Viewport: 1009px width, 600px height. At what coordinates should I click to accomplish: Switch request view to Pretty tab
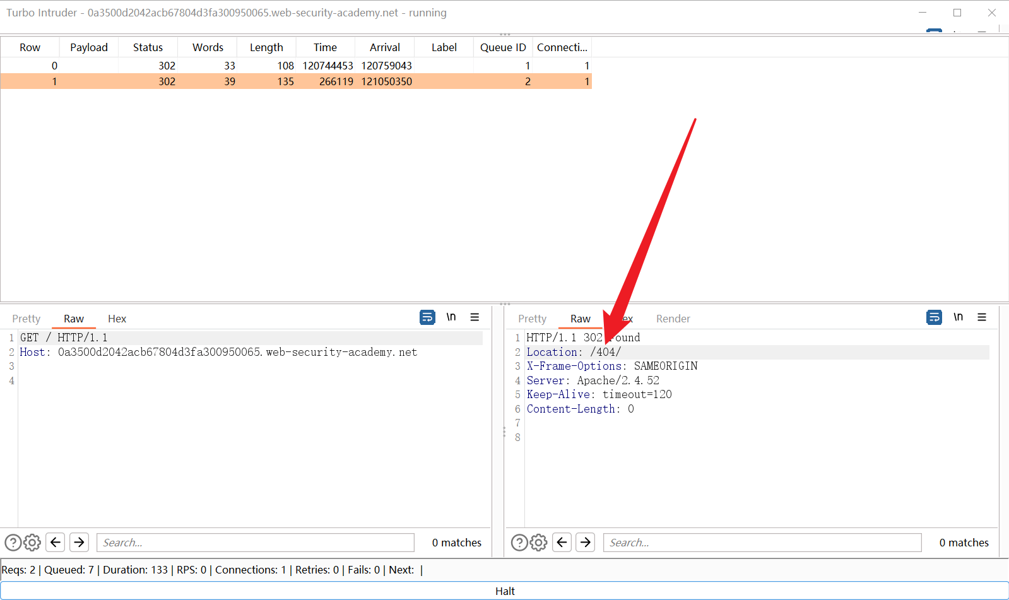click(x=26, y=319)
